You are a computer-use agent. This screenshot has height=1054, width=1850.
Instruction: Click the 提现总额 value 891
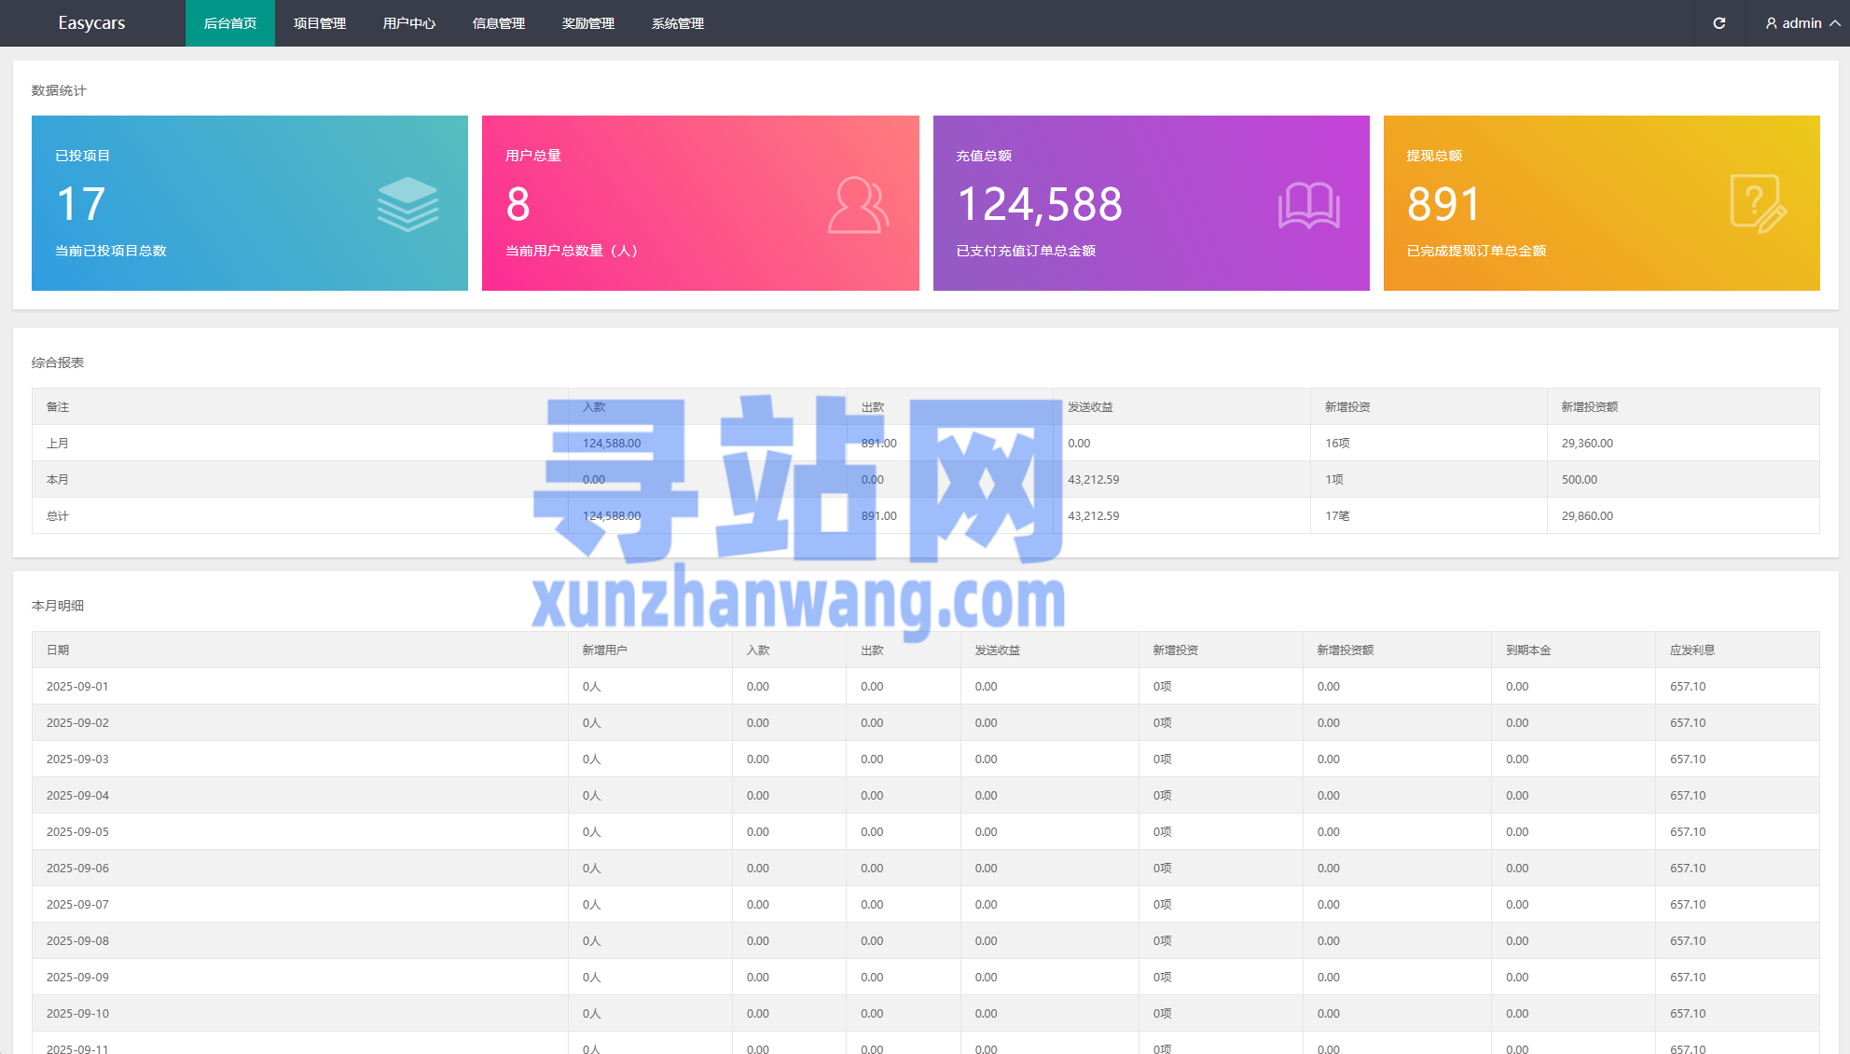click(1443, 204)
